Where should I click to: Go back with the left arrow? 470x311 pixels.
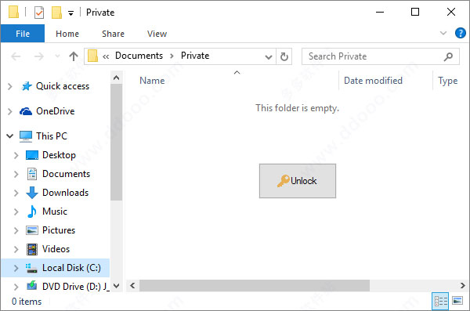coord(16,56)
